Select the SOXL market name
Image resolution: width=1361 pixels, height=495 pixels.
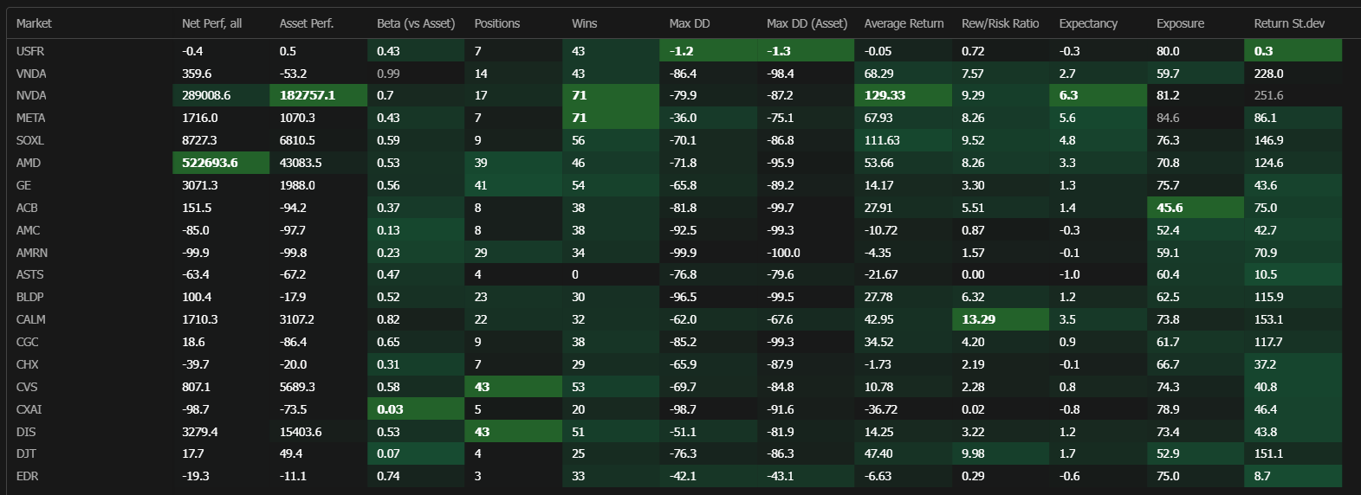(29, 140)
